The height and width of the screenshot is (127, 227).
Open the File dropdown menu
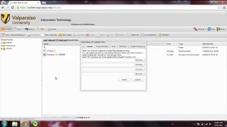(41, 29)
